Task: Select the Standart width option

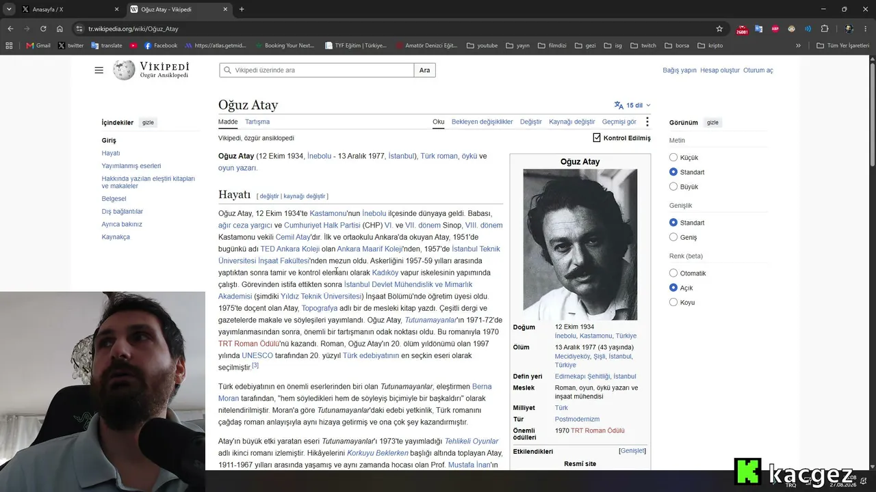Action: (x=673, y=223)
